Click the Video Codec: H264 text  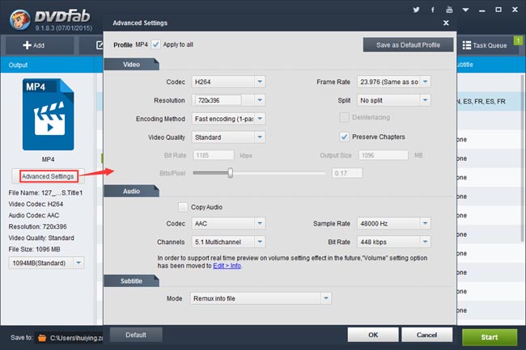click(36, 204)
